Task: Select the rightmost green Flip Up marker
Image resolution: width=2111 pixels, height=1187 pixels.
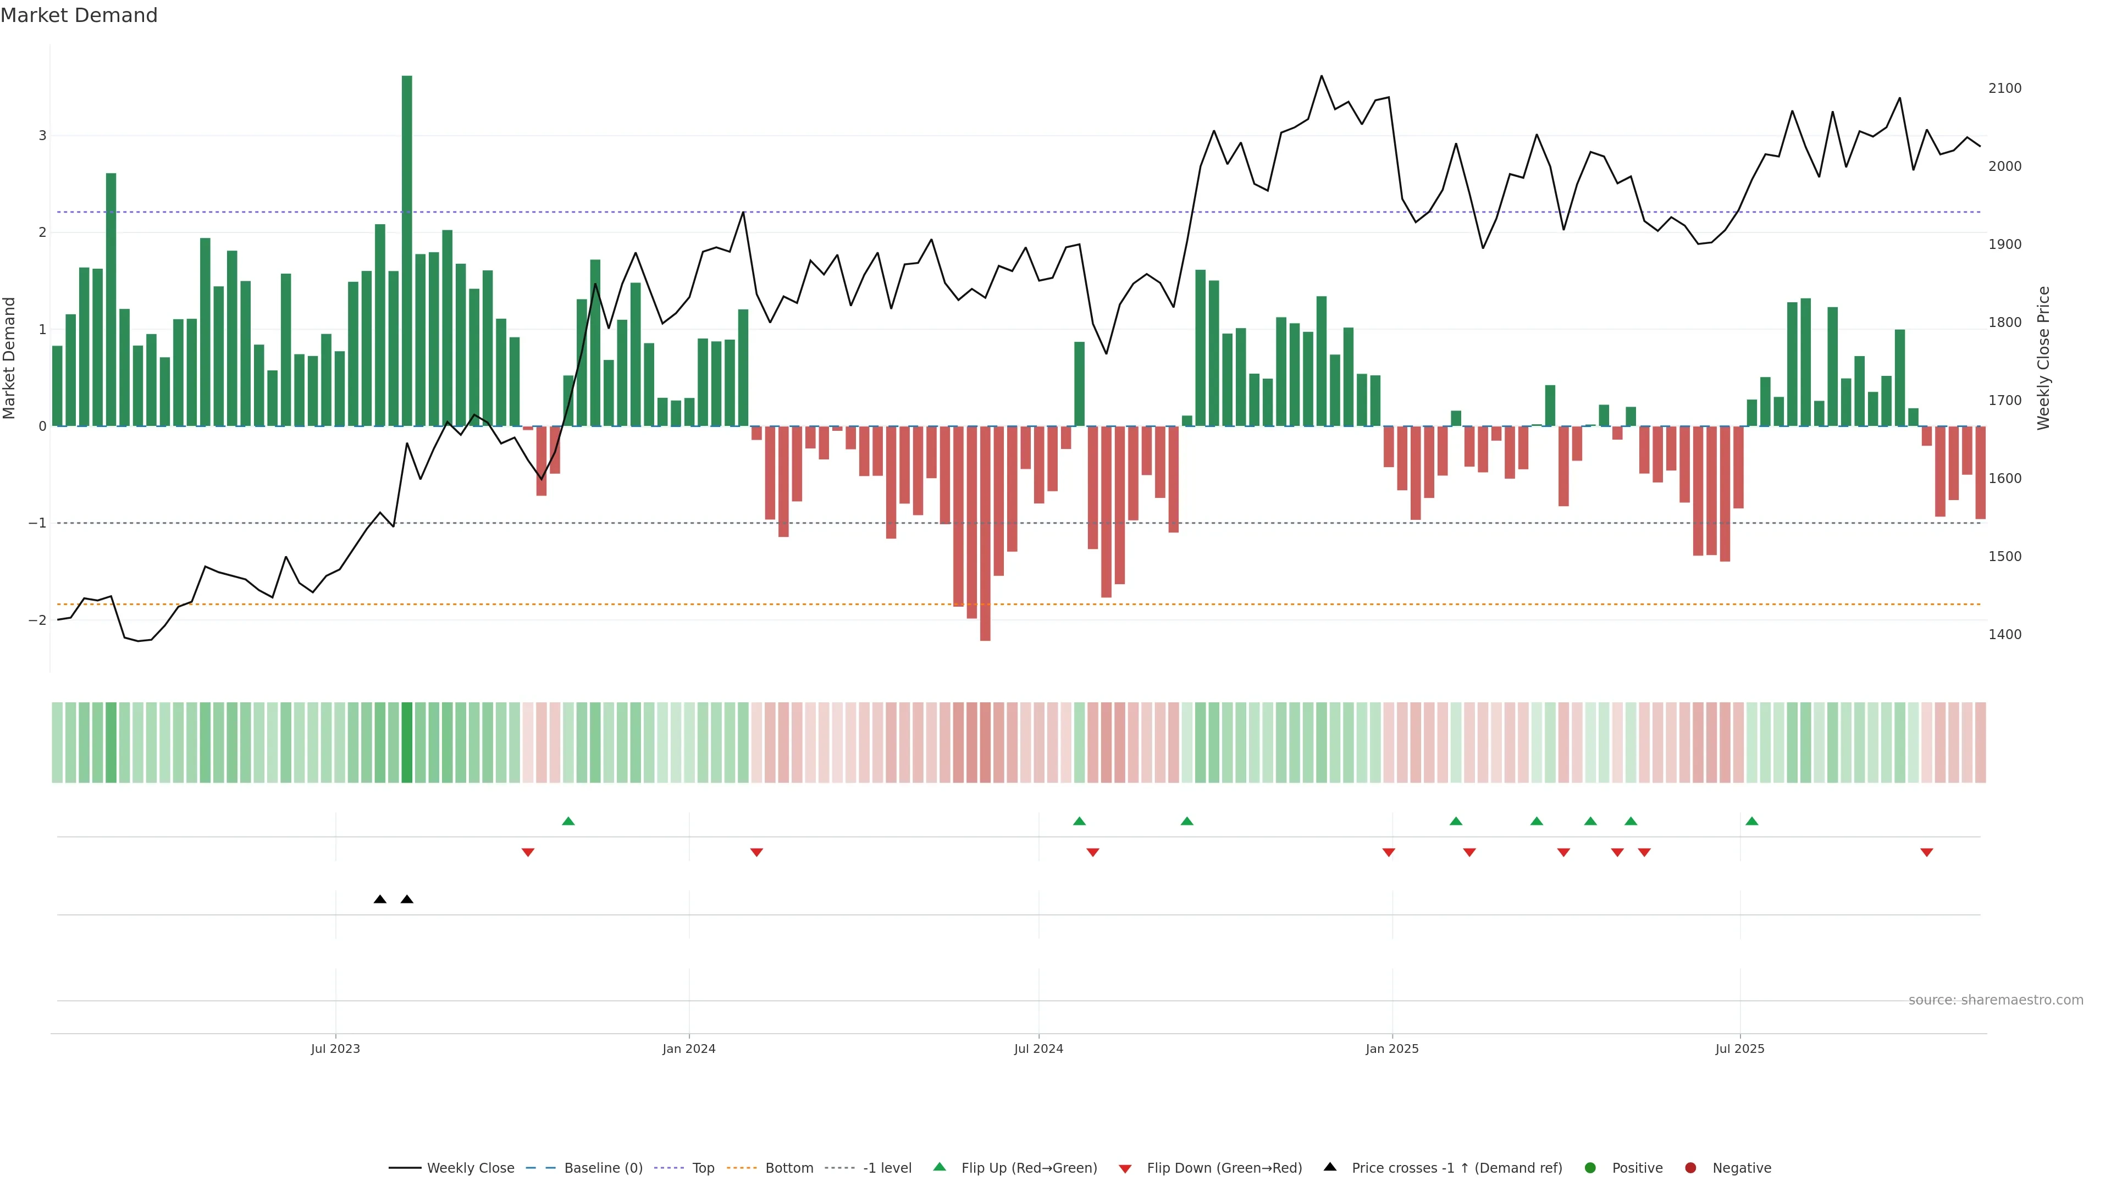Action: coord(1751,821)
